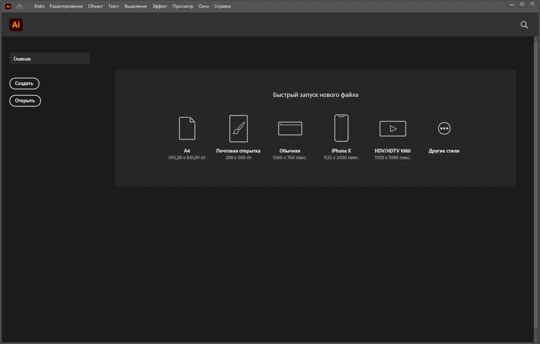Click the Открыть button
The image size is (540, 344).
tap(25, 101)
